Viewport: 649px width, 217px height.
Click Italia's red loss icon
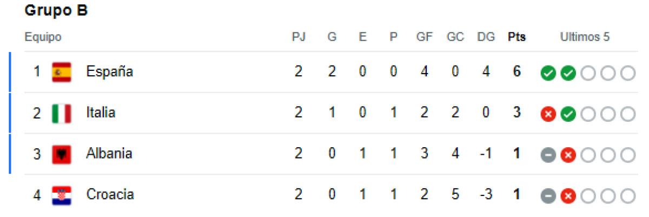[548, 114]
